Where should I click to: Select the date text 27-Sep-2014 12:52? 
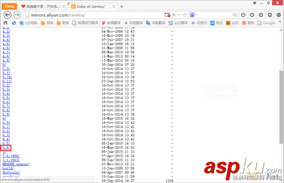coord(118,81)
